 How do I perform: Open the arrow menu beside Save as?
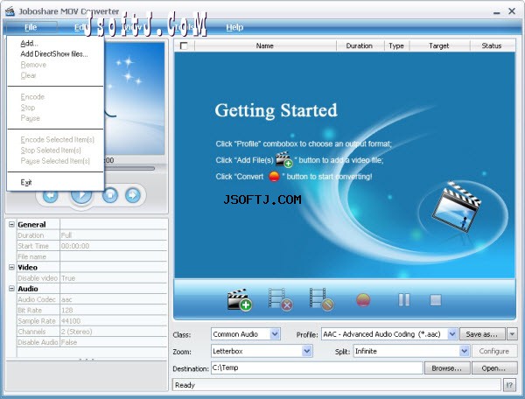click(512, 334)
